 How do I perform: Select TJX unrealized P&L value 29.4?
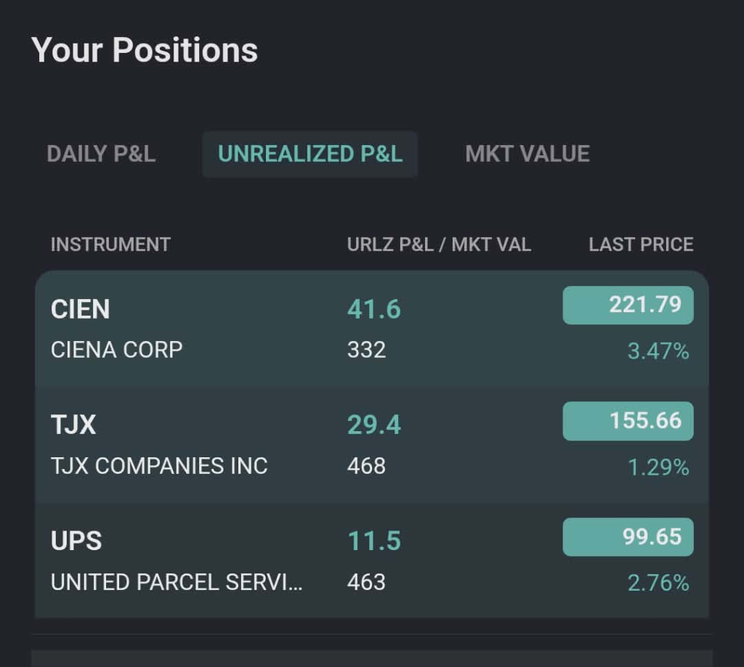tap(374, 425)
